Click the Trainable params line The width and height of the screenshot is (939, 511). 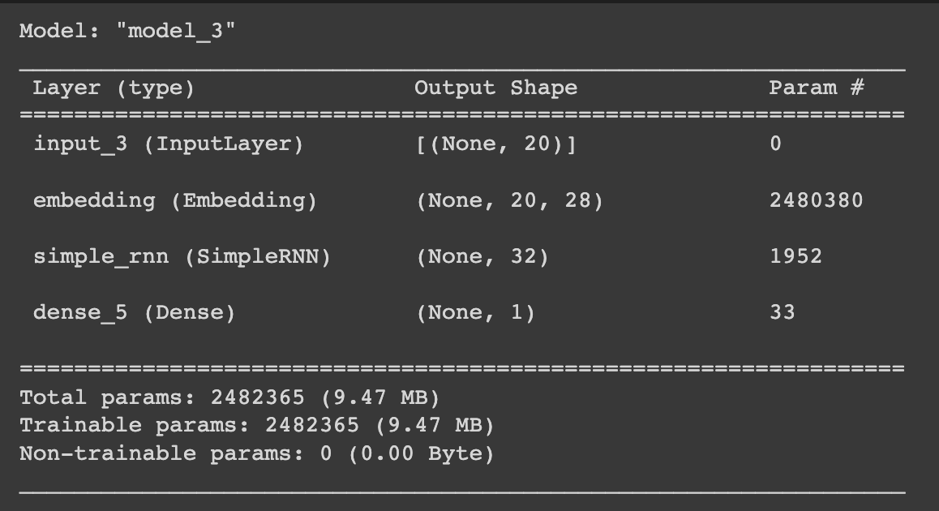(258, 426)
